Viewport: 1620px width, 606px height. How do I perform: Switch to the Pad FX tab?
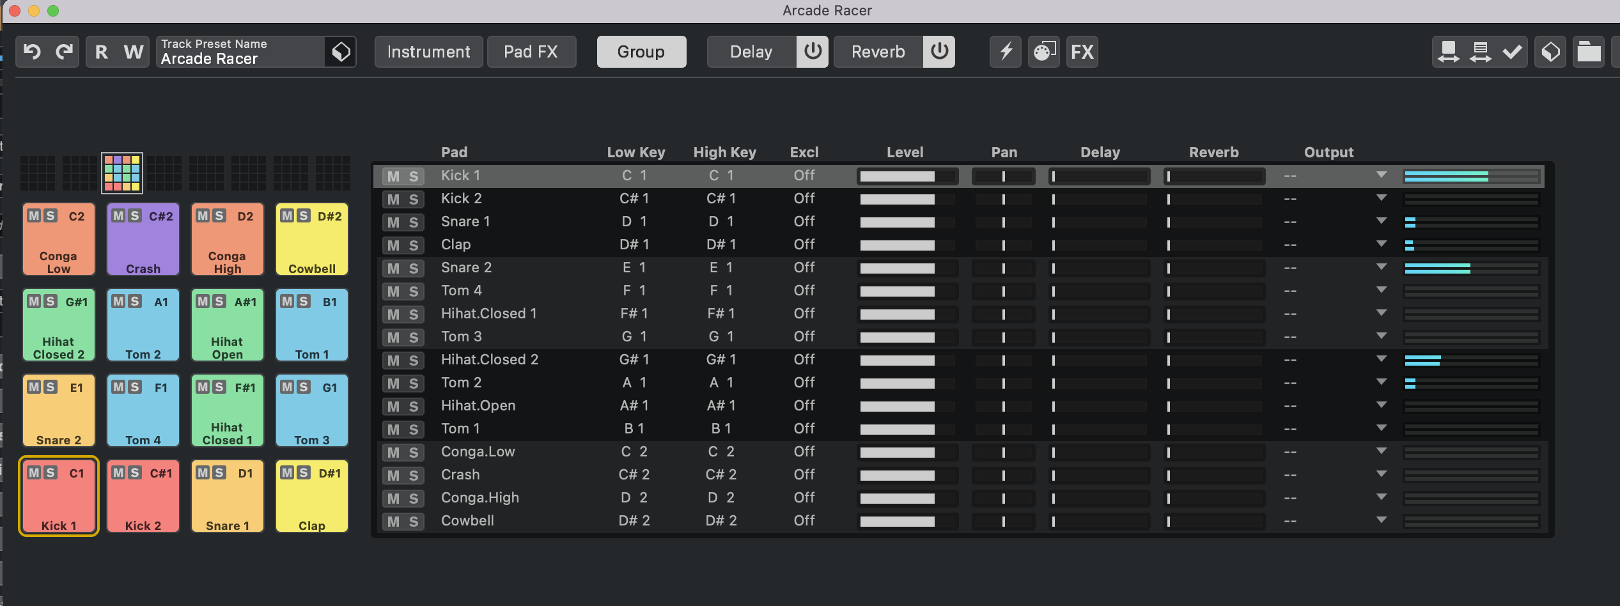click(x=531, y=52)
